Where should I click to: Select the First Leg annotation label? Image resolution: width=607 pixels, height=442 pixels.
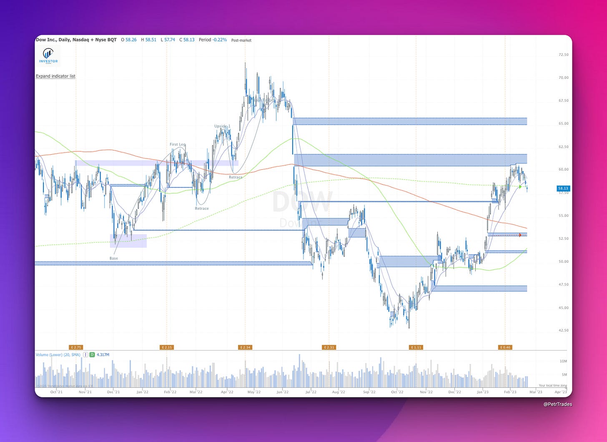(178, 145)
